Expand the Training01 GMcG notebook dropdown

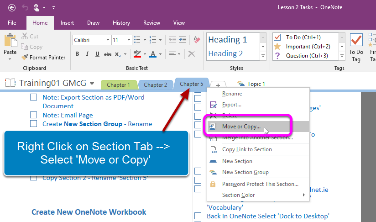coord(92,84)
